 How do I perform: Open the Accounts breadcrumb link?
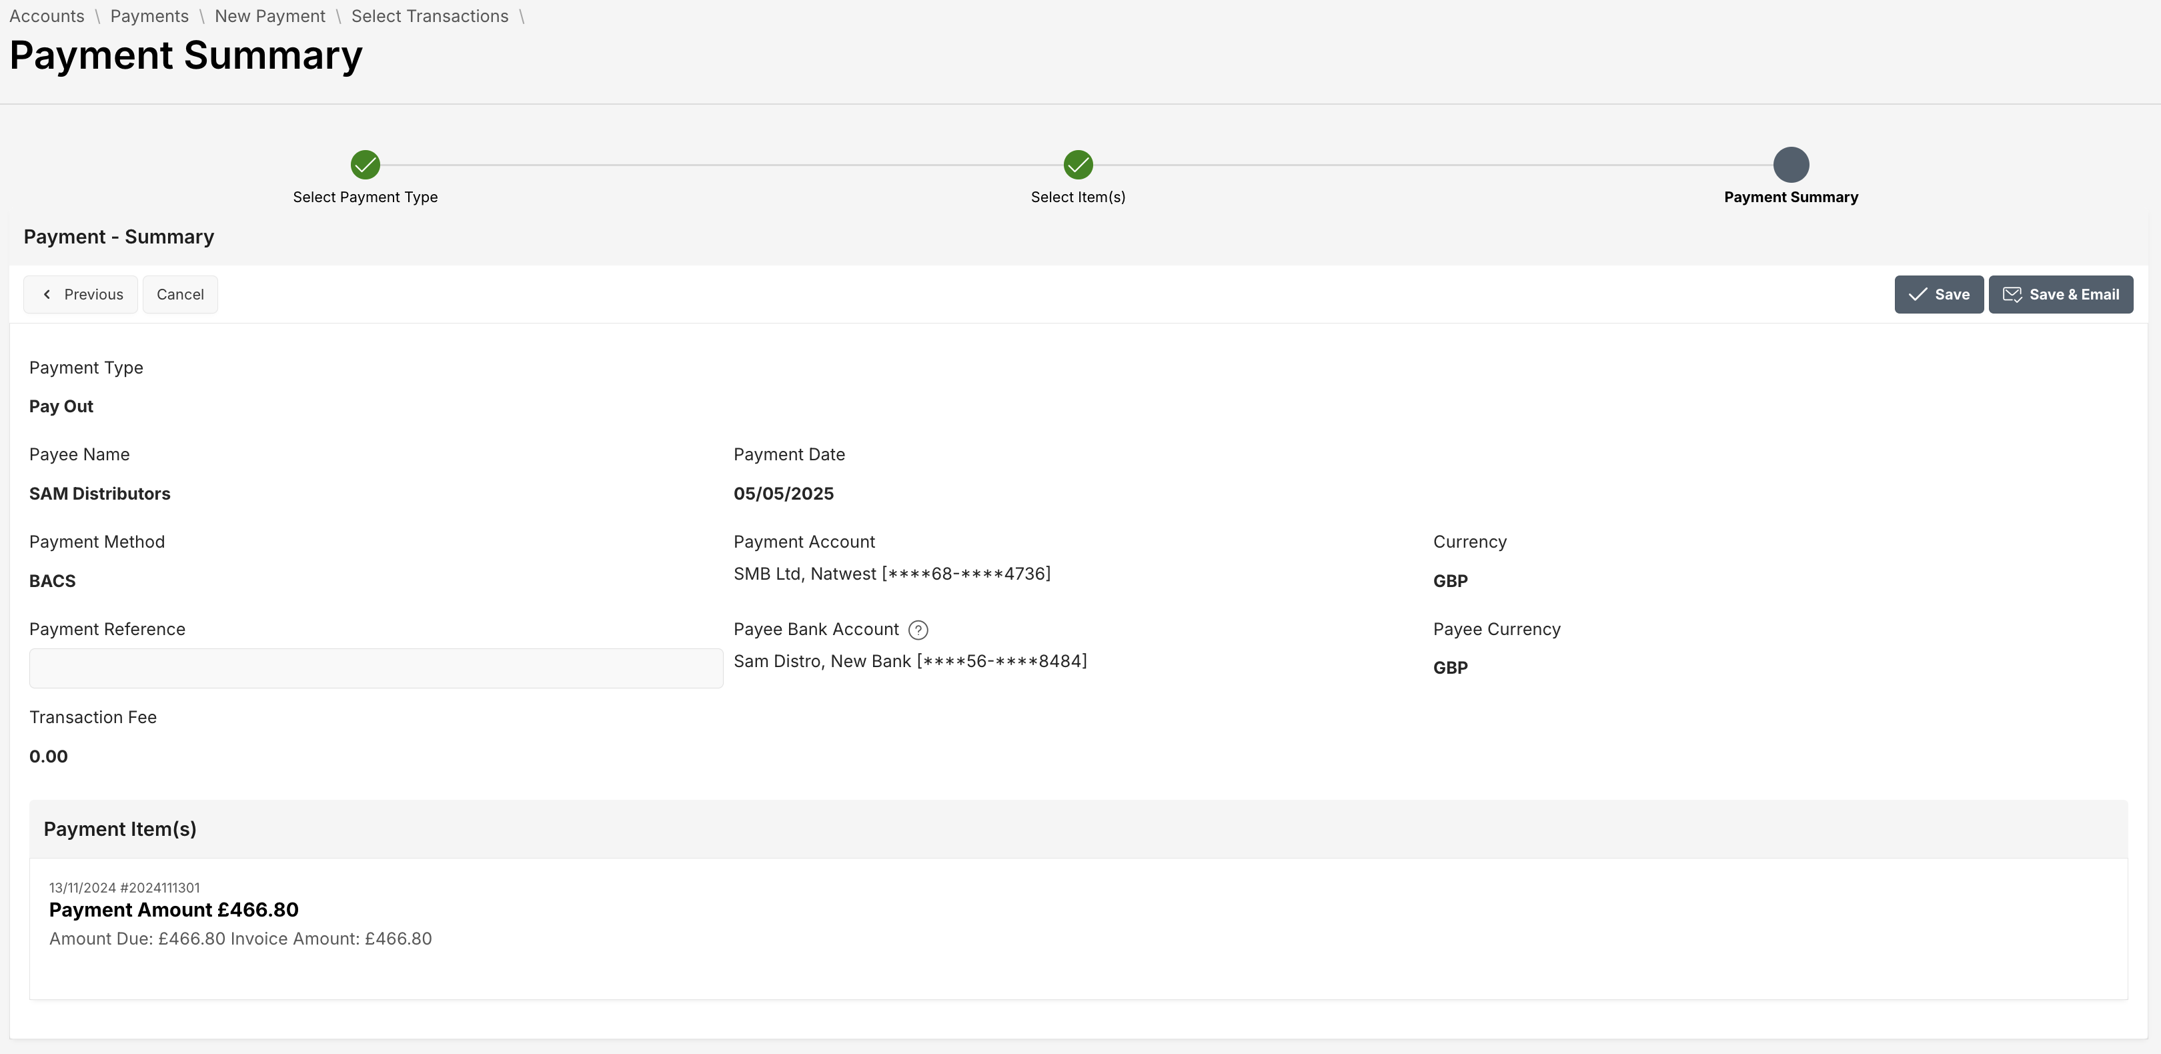pos(47,16)
